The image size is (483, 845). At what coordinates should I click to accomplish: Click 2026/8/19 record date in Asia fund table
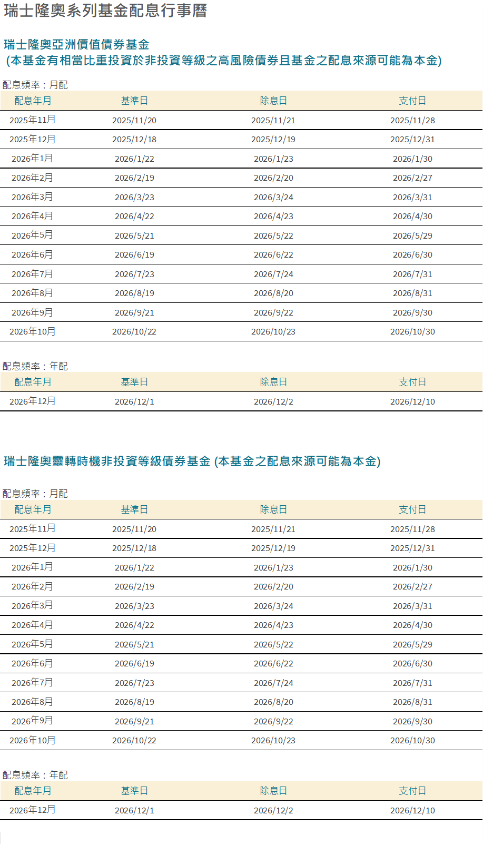tap(134, 293)
